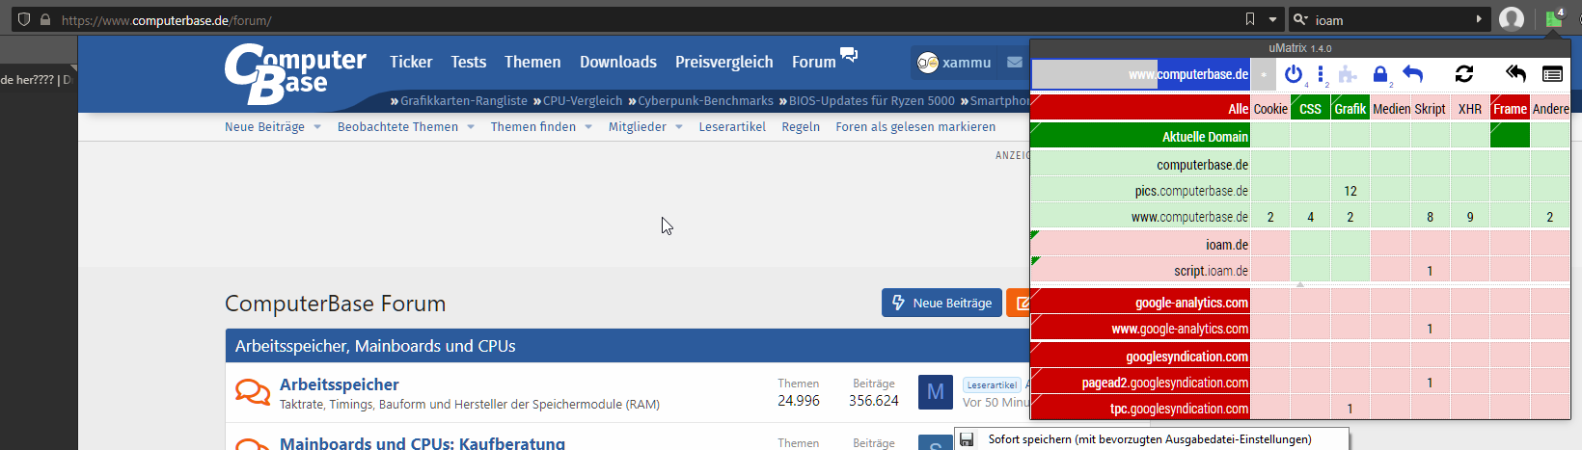Open the inbox envelope icon
Image resolution: width=1582 pixels, height=450 pixels.
pyautogui.click(x=1014, y=62)
